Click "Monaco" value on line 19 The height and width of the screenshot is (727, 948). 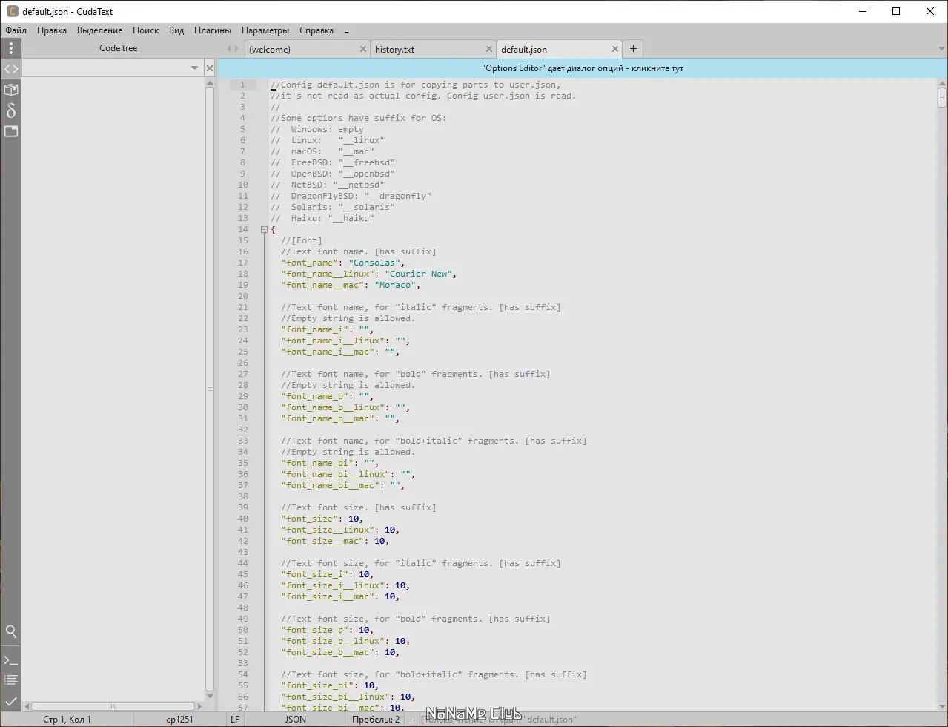click(x=395, y=285)
